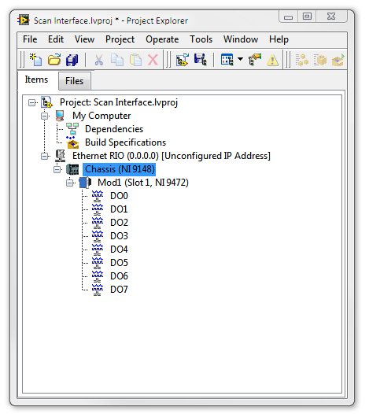Viewport: 369px width, 414px height.
Task: Collapse the Chassis (NI 9148) node
Action: 57,169
